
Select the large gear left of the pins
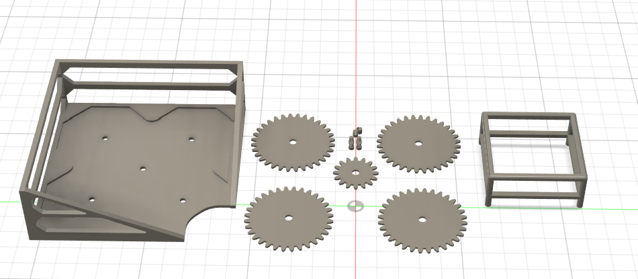[x=293, y=143]
